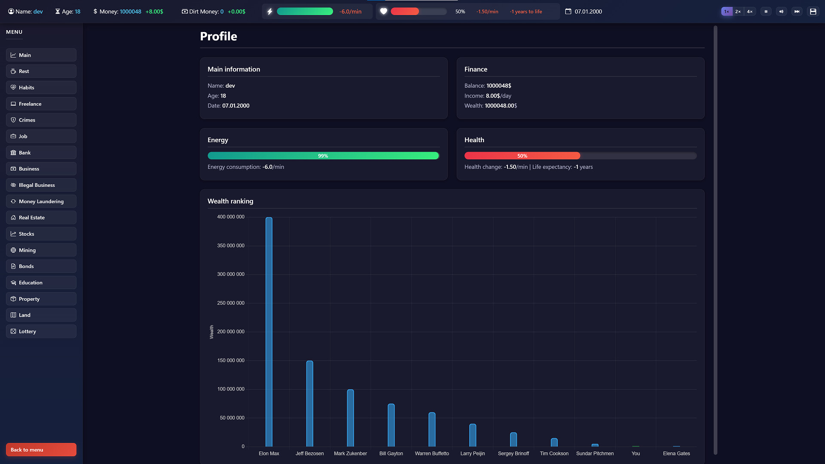
Task: Navigate to Real Estate
Action: click(41, 217)
